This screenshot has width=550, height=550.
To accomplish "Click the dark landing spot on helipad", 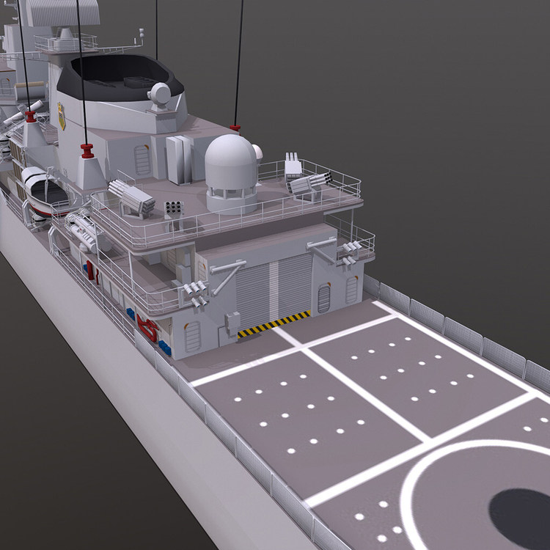I will tap(520, 518).
